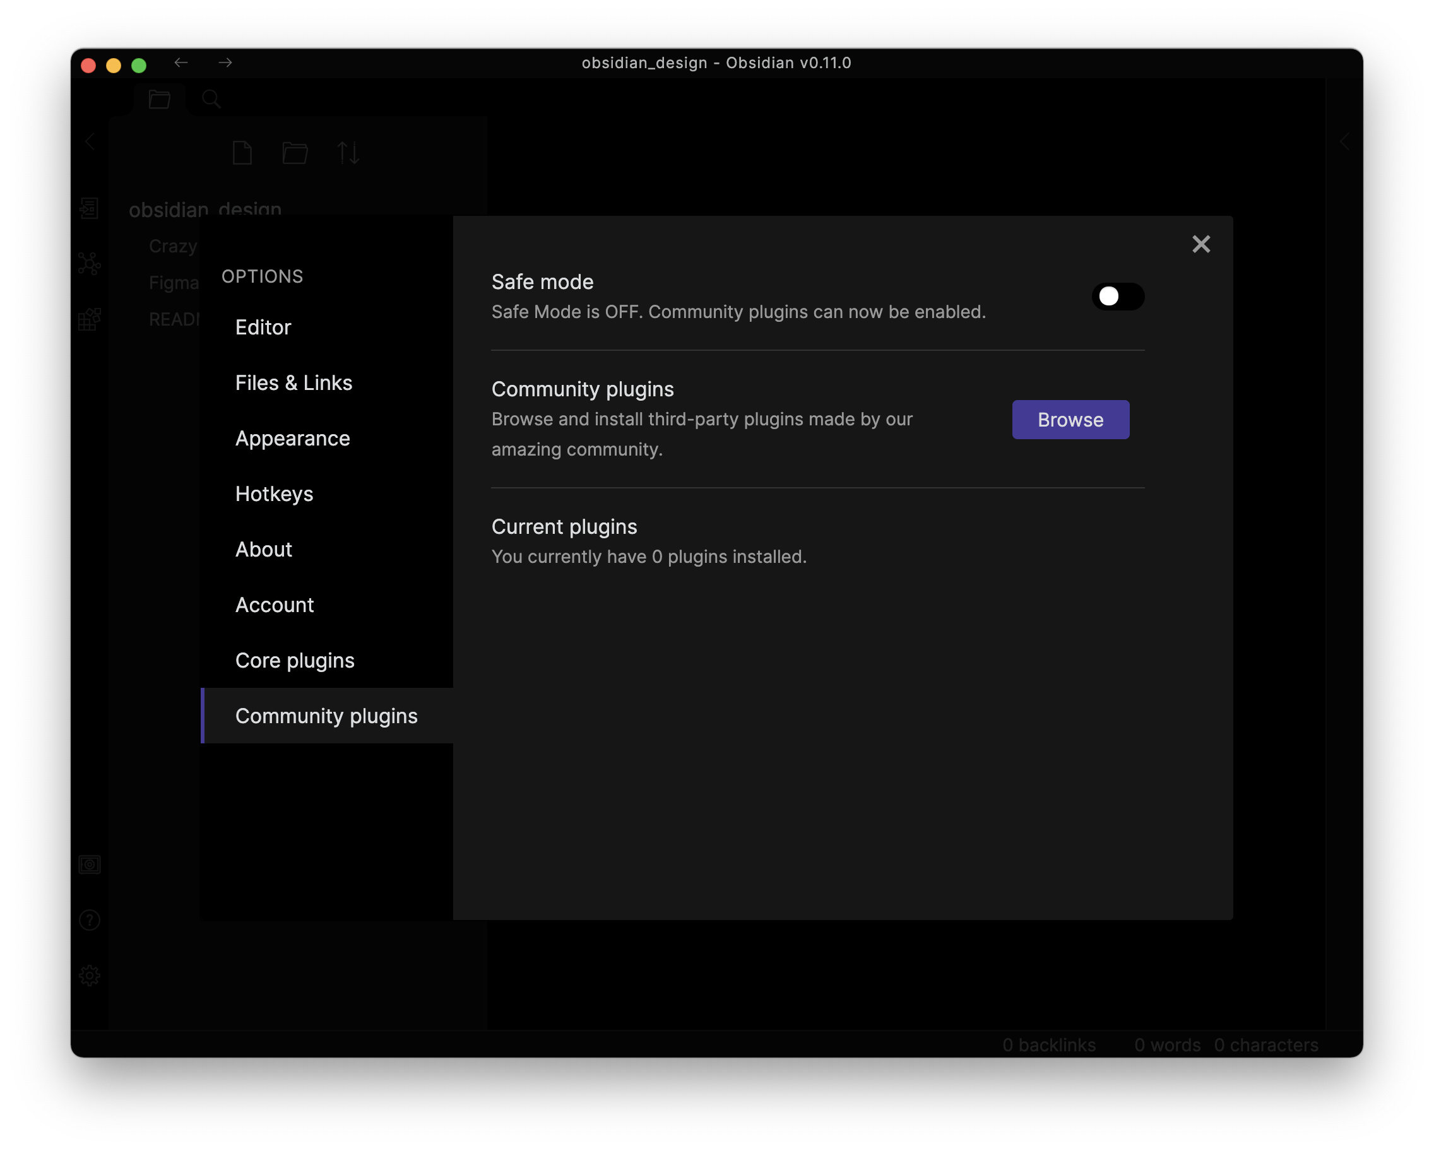Select the Appearance settings tab
The width and height of the screenshot is (1434, 1151).
click(291, 438)
